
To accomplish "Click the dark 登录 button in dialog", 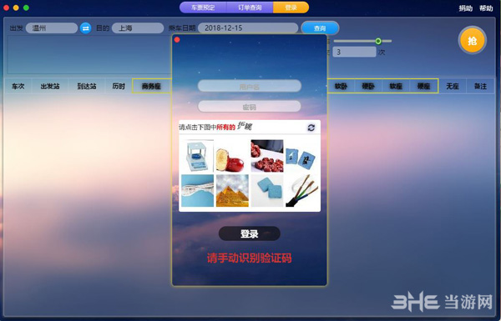I will point(249,233).
